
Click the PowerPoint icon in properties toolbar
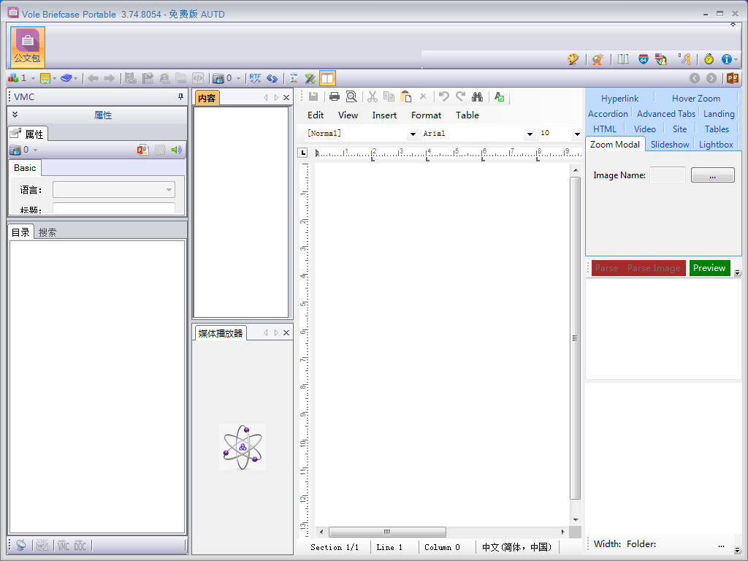point(142,150)
